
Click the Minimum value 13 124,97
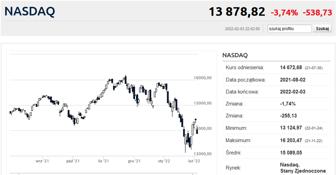click(x=291, y=128)
